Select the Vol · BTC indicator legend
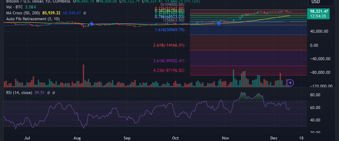The height and width of the screenshot is (141, 339). [13, 7]
